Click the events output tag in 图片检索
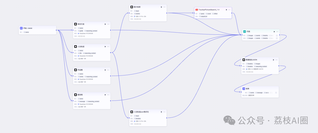Image resolution: width=318 pixels, height=133 pixels. click(x=137, y=14)
